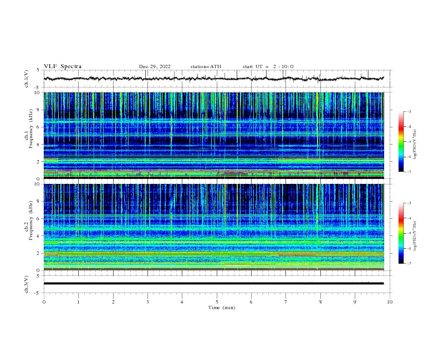Click the time axis tick label '0'
The image size is (439, 339).
[x=44, y=302]
